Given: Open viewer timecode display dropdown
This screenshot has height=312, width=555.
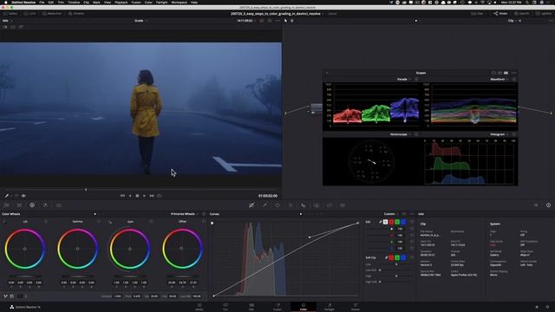Looking at the screenshot, I should [246, 21].
